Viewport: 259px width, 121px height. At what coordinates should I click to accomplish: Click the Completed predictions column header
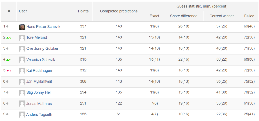coord(119,11)
